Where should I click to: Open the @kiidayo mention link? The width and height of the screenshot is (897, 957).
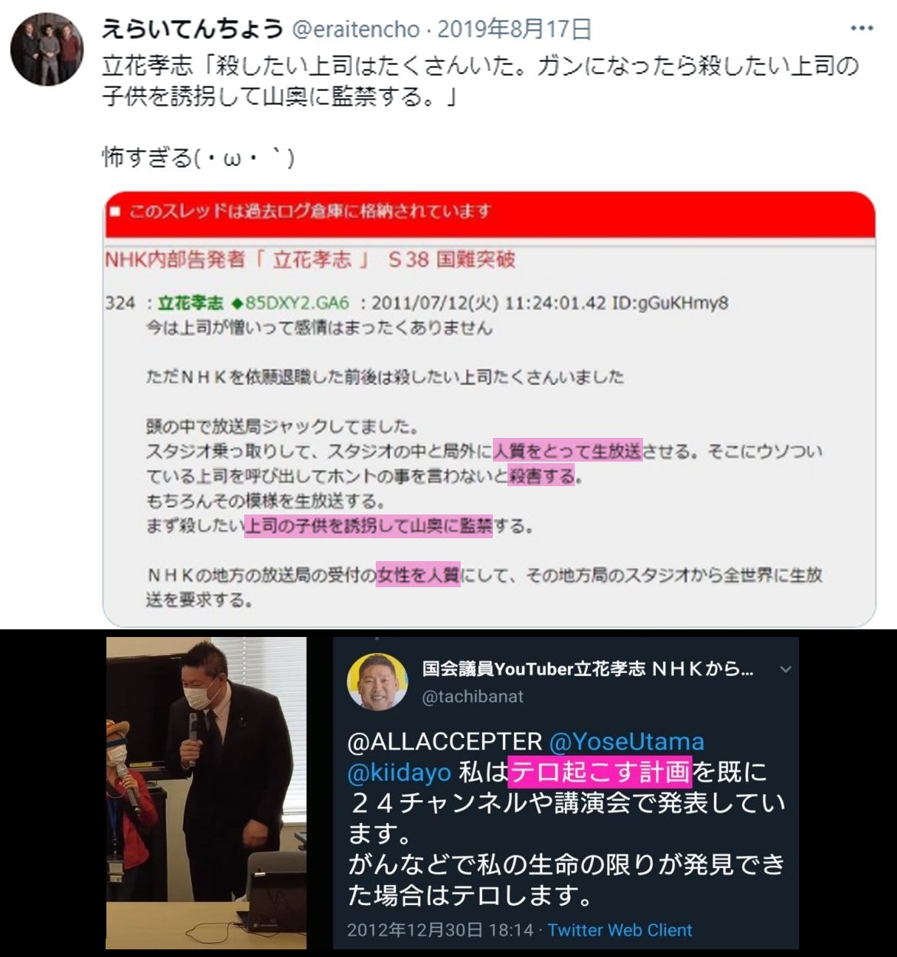399,772
